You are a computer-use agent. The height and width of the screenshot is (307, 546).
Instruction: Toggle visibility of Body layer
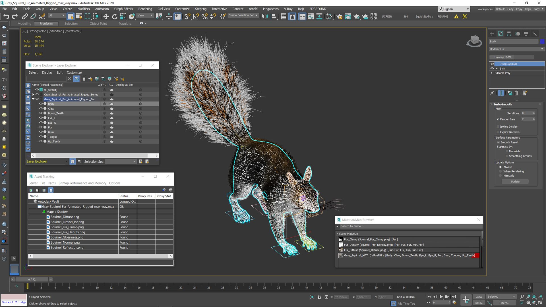(41, 104)
